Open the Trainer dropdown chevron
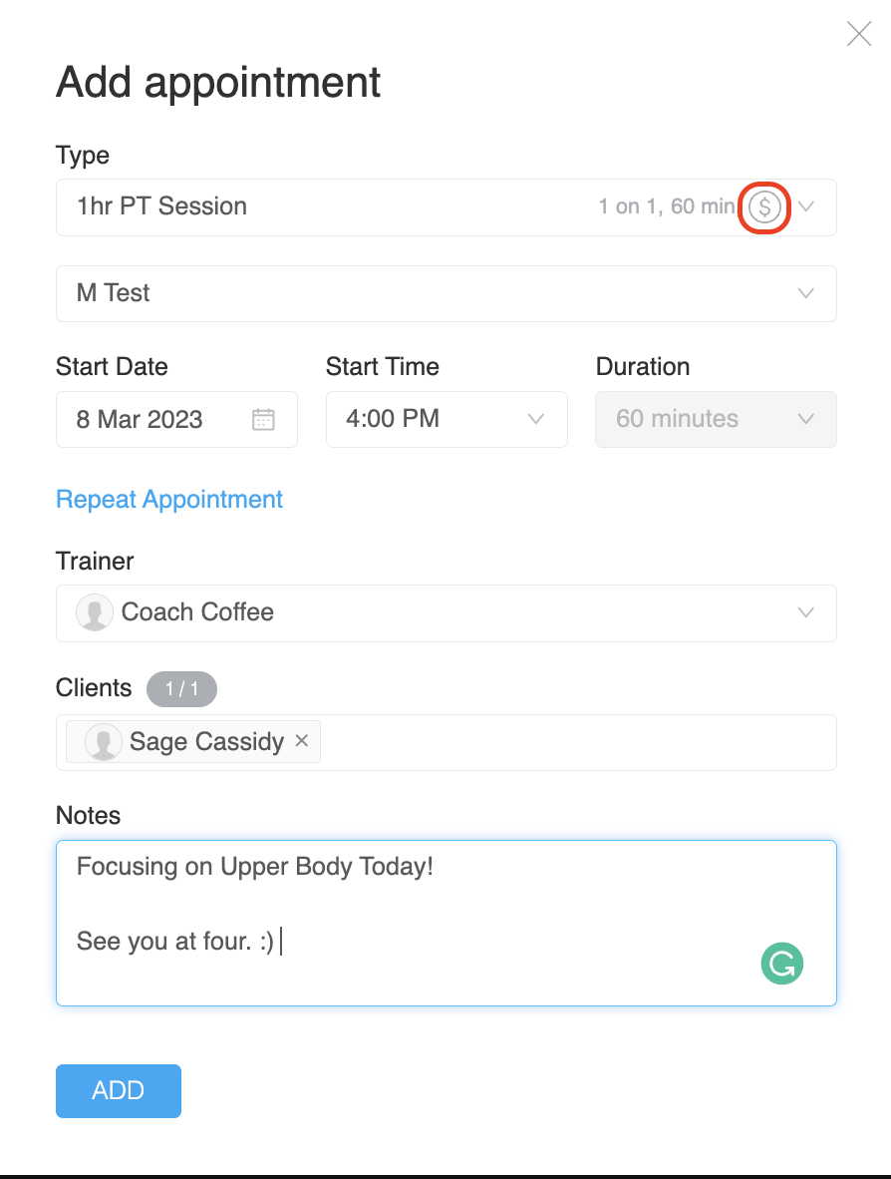The width and height of the screenshot is (891, 1179). [807, 612]
